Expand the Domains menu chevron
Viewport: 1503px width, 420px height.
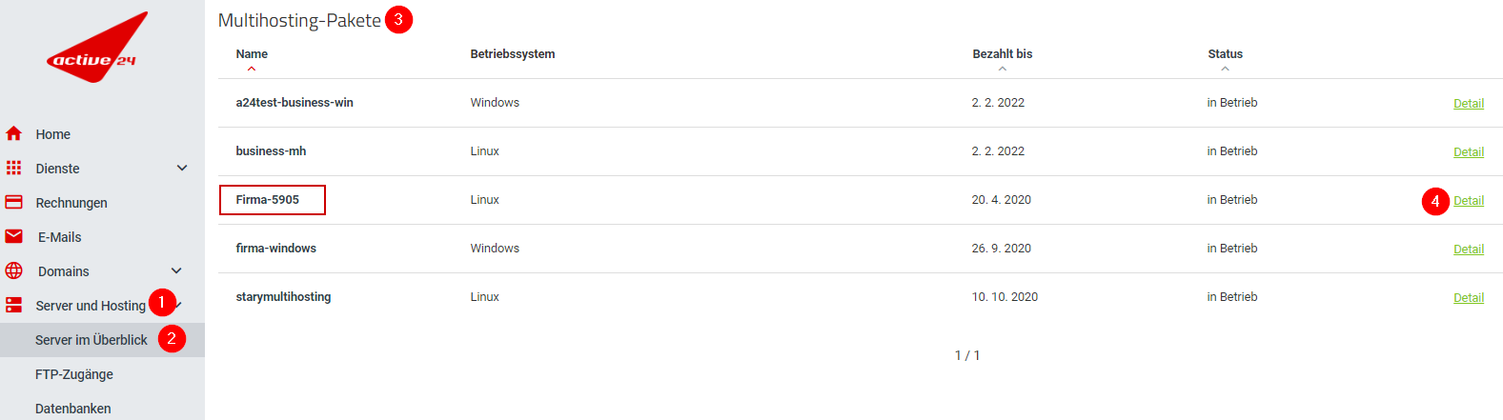click(x=176, y=271)
